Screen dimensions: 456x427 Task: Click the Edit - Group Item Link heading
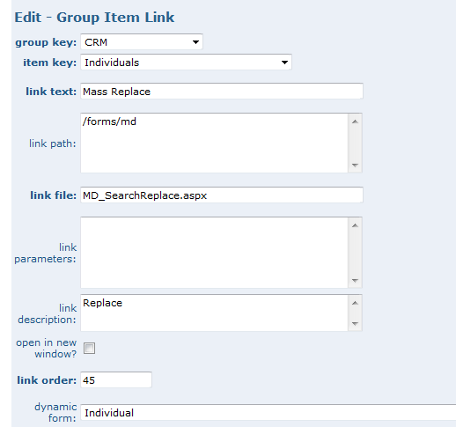click(94, 18)
